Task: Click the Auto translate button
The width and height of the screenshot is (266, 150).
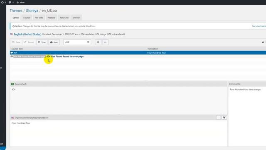Action: (x=54, y=42)
